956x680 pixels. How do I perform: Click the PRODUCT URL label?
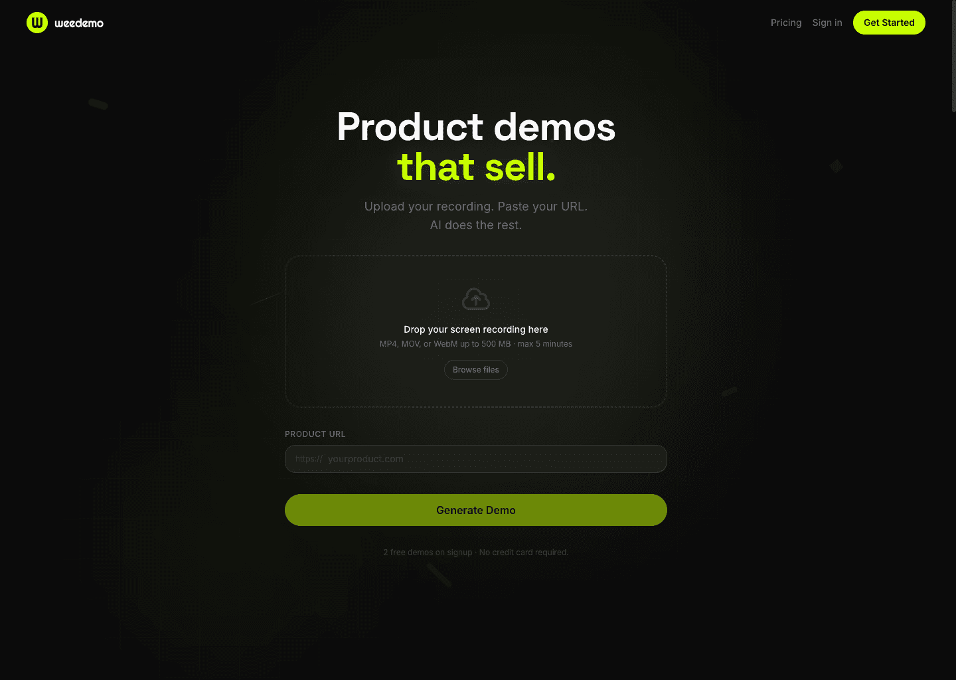point(315,434)
